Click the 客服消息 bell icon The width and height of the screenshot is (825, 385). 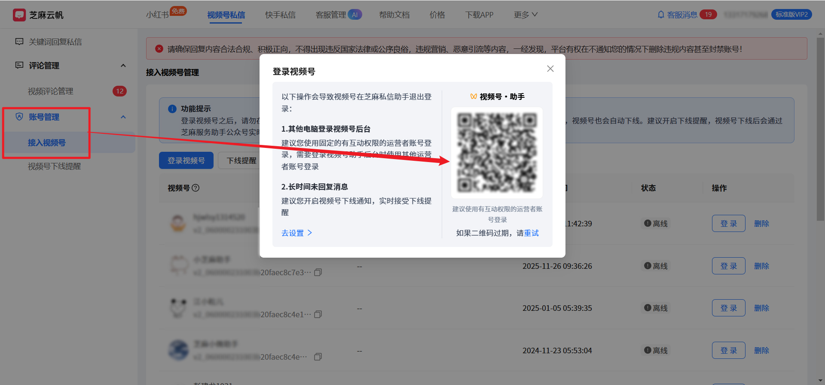(661, 15)
